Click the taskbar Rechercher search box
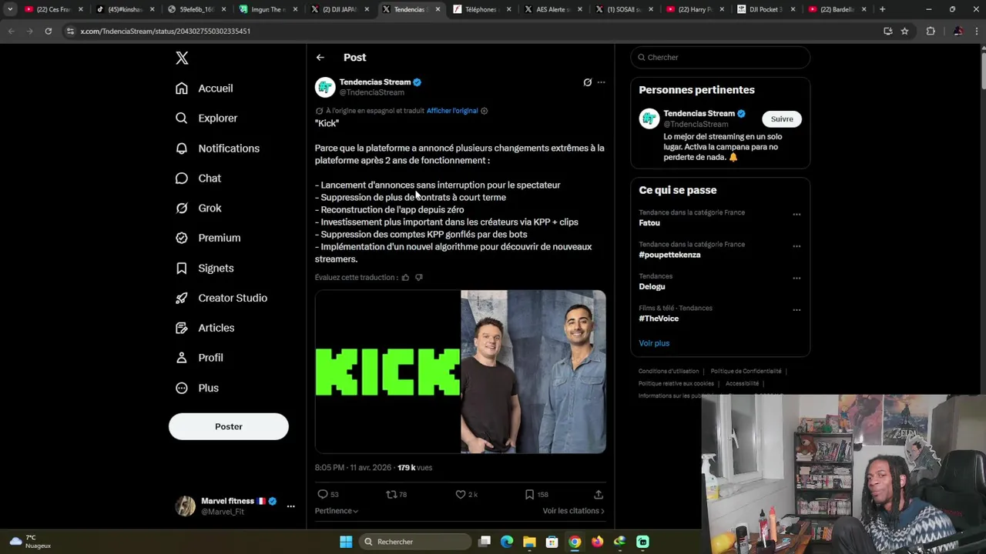Viewport: 986px width, 554px height. [x=415, y=542]
